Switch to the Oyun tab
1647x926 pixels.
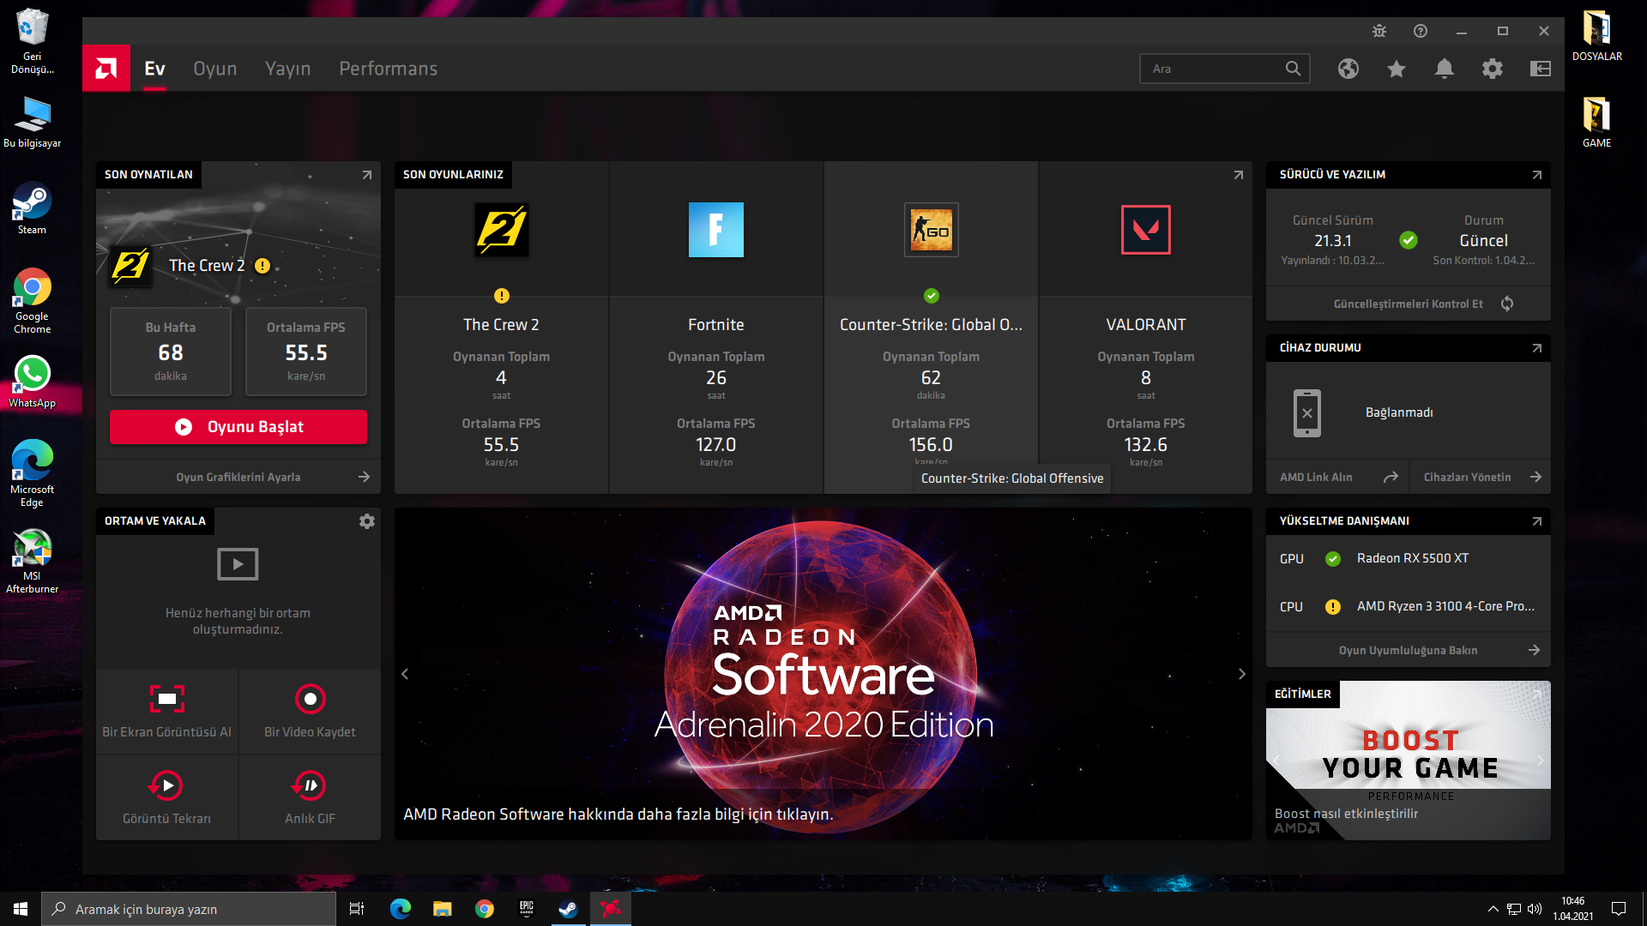point(214,69)
